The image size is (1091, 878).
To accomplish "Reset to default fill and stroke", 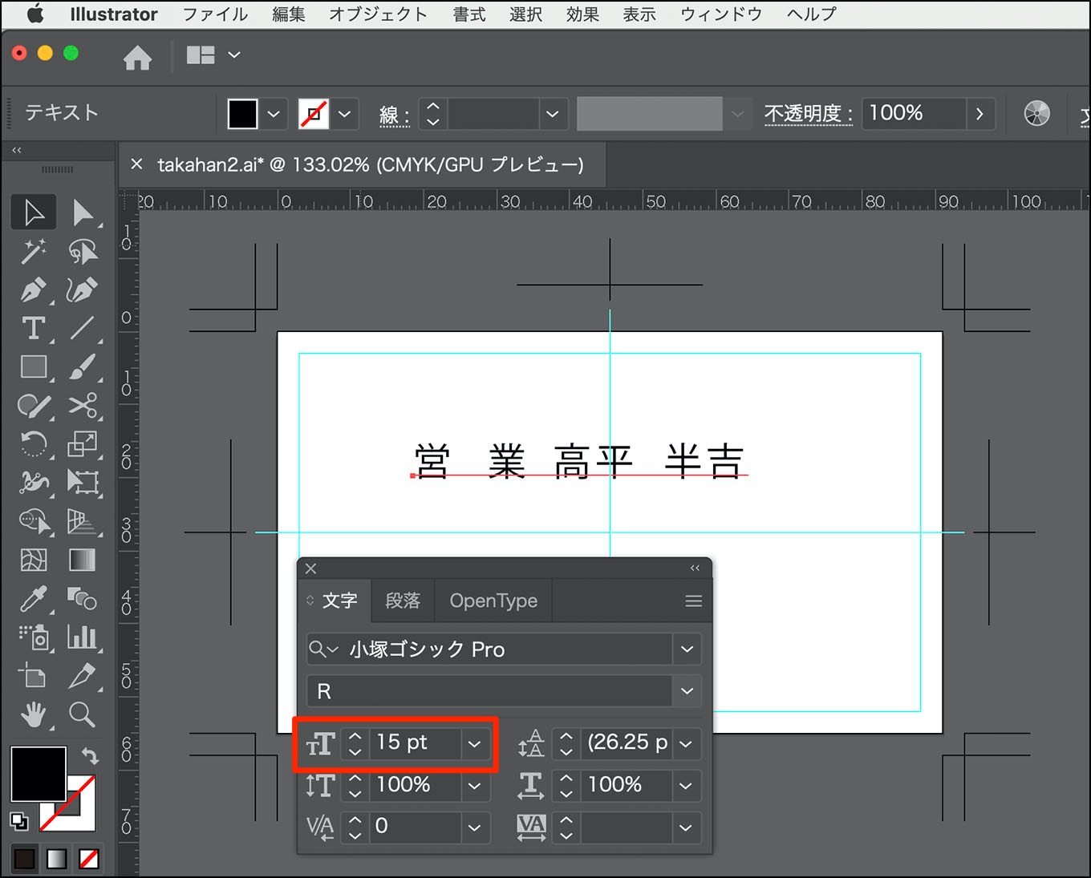I will point(18,821).
